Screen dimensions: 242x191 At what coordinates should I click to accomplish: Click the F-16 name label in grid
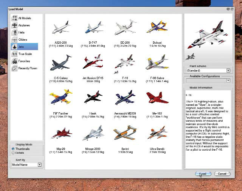coord(125,78)
